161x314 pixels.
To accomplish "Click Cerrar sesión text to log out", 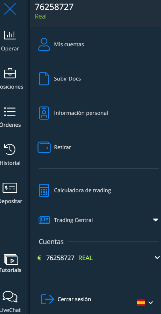I will pos(74,299).
